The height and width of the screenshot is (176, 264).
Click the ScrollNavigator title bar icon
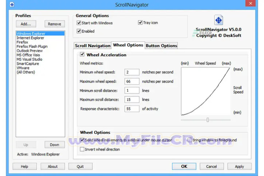12,4
